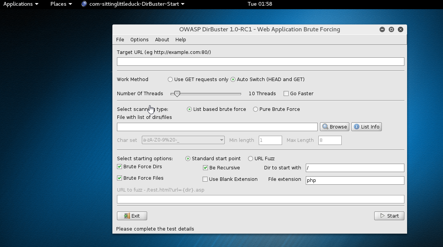This screenshot has height=247, width=443.
Task: Select List based brute force scanning
Action: pyautogui.click(x=189, y=109)
